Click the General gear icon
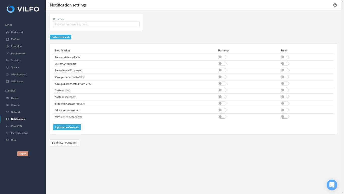This screenshot has width=344, height=194. [x=7, y=105]
